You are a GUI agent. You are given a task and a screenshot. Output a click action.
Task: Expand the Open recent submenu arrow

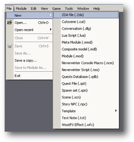click(51, 29)
